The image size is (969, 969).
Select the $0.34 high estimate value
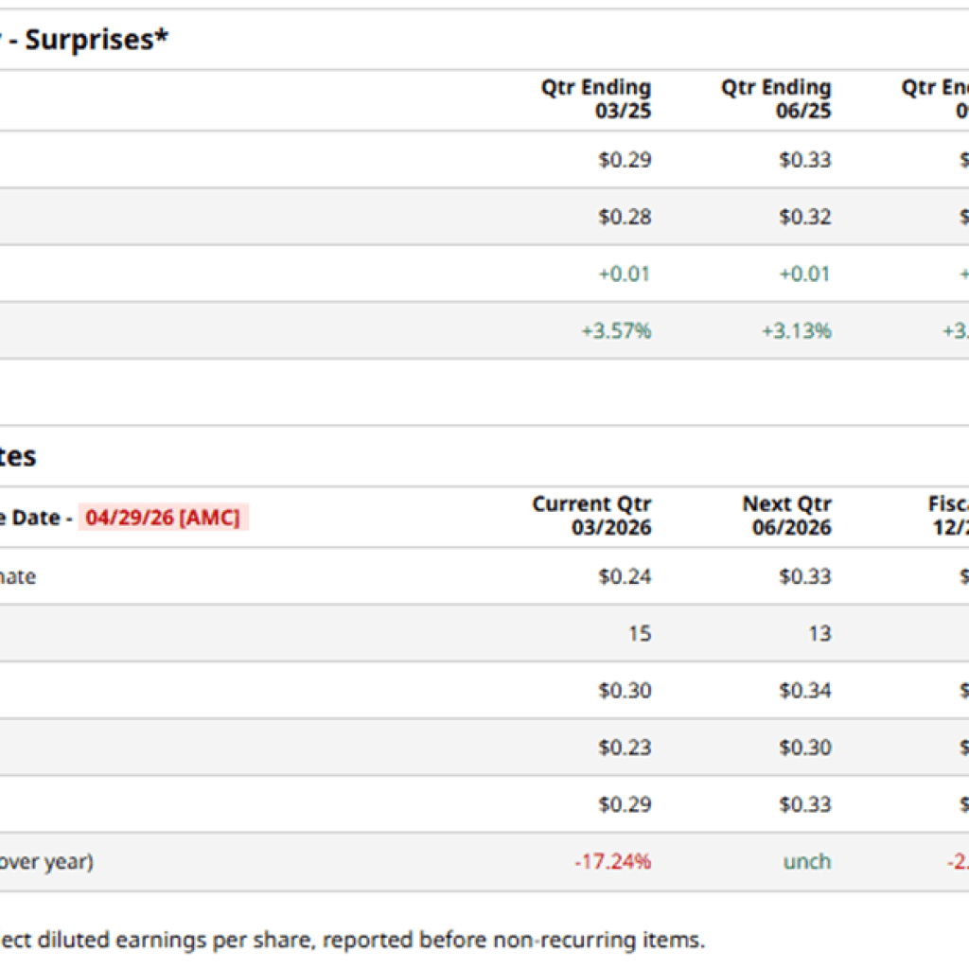pos(804,691)
